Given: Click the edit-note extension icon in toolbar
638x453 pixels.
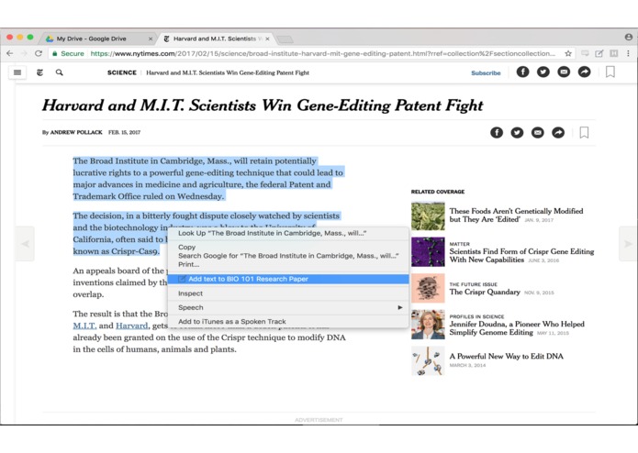Looking at the screenshot, I should [x=599, y=53].
